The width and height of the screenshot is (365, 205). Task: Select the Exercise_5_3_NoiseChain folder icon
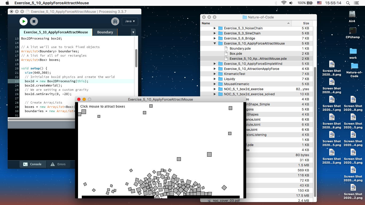click(x=220, y=28)
